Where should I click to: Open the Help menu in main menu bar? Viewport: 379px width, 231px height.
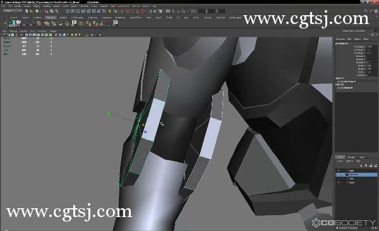(154, 6)
